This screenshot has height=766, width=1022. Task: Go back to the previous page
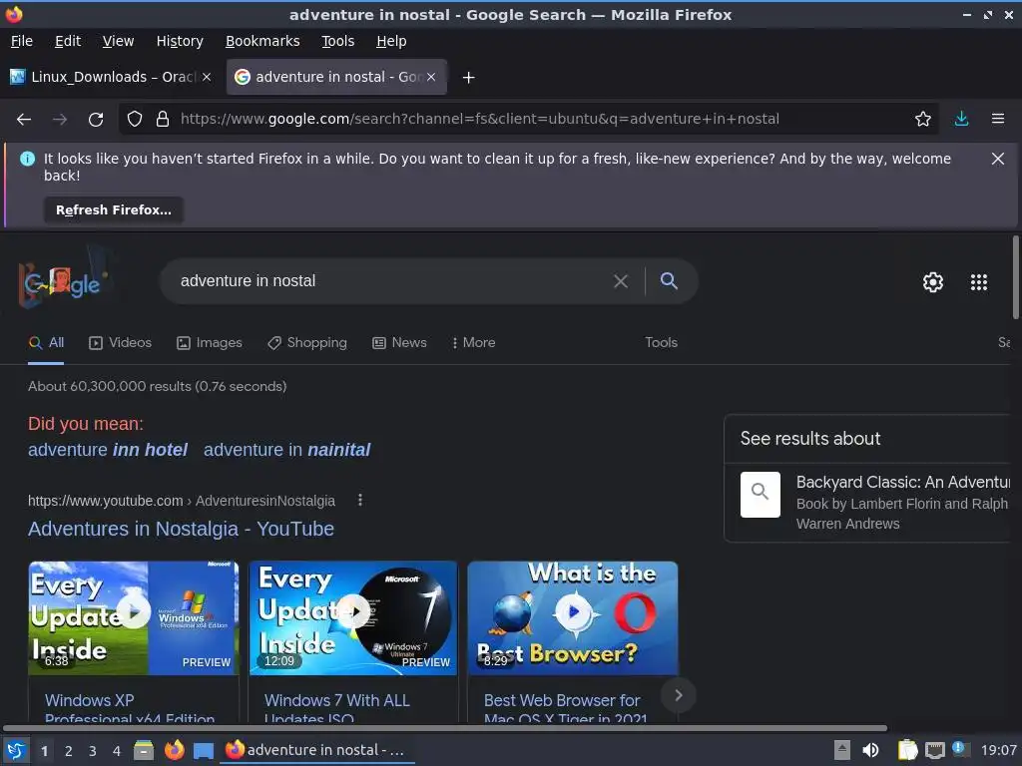tap(24, 120)
